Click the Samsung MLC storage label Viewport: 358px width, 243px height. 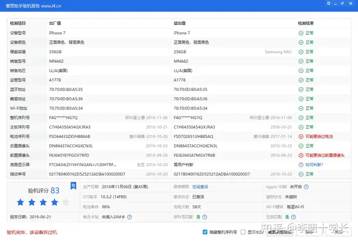tap(278, 52)
